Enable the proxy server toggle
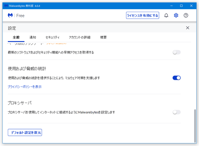This screenshot has height=146, width=199. click(177, 112)
